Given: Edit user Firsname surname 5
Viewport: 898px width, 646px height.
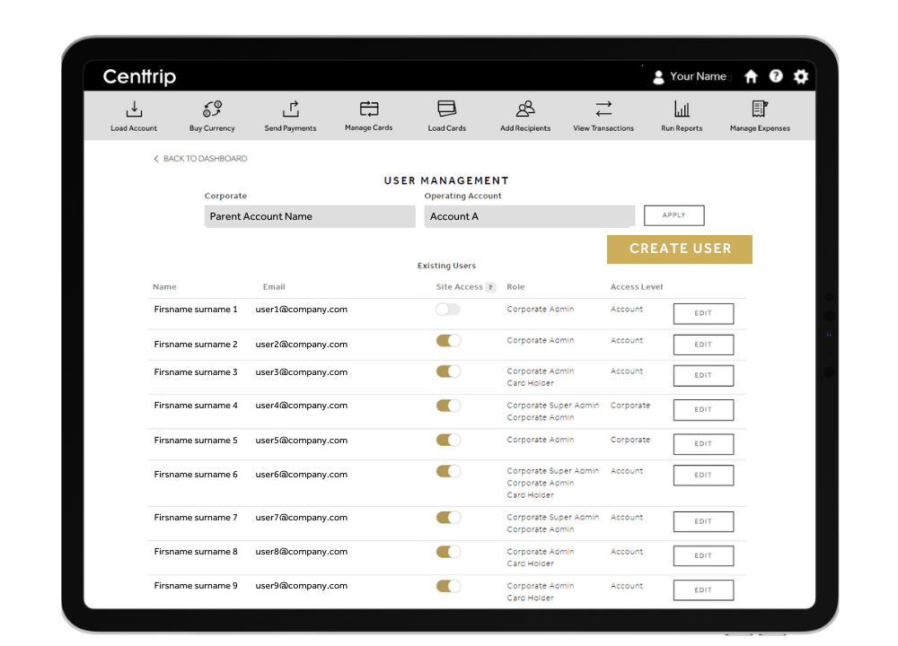Looking at the screenshot, I should (703, 445).
